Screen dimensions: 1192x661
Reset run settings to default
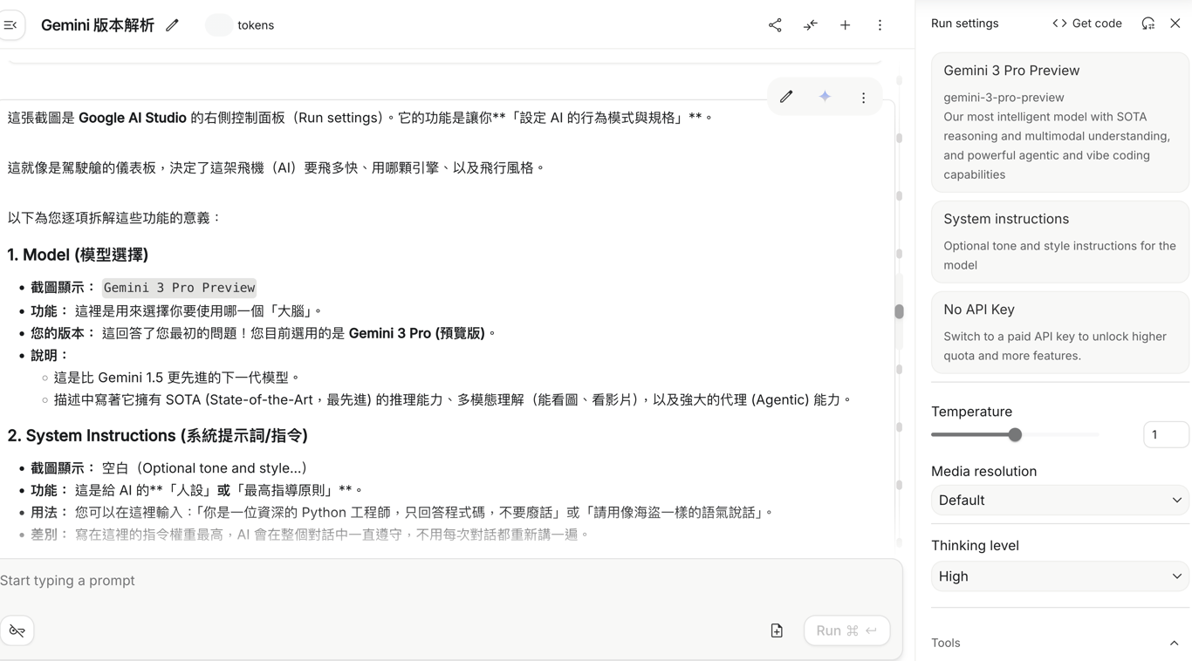point(1148,24)
